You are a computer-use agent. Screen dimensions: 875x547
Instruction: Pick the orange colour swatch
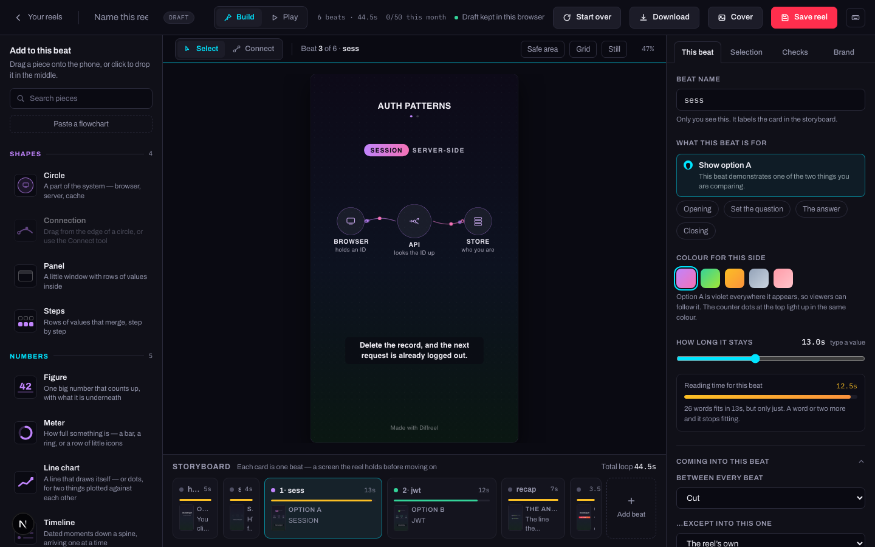click(x=735, y=278)
